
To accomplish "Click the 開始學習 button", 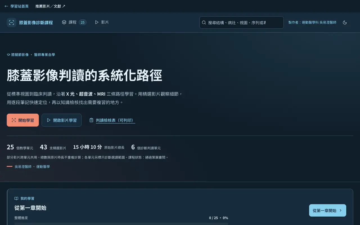I will point(23,120).
